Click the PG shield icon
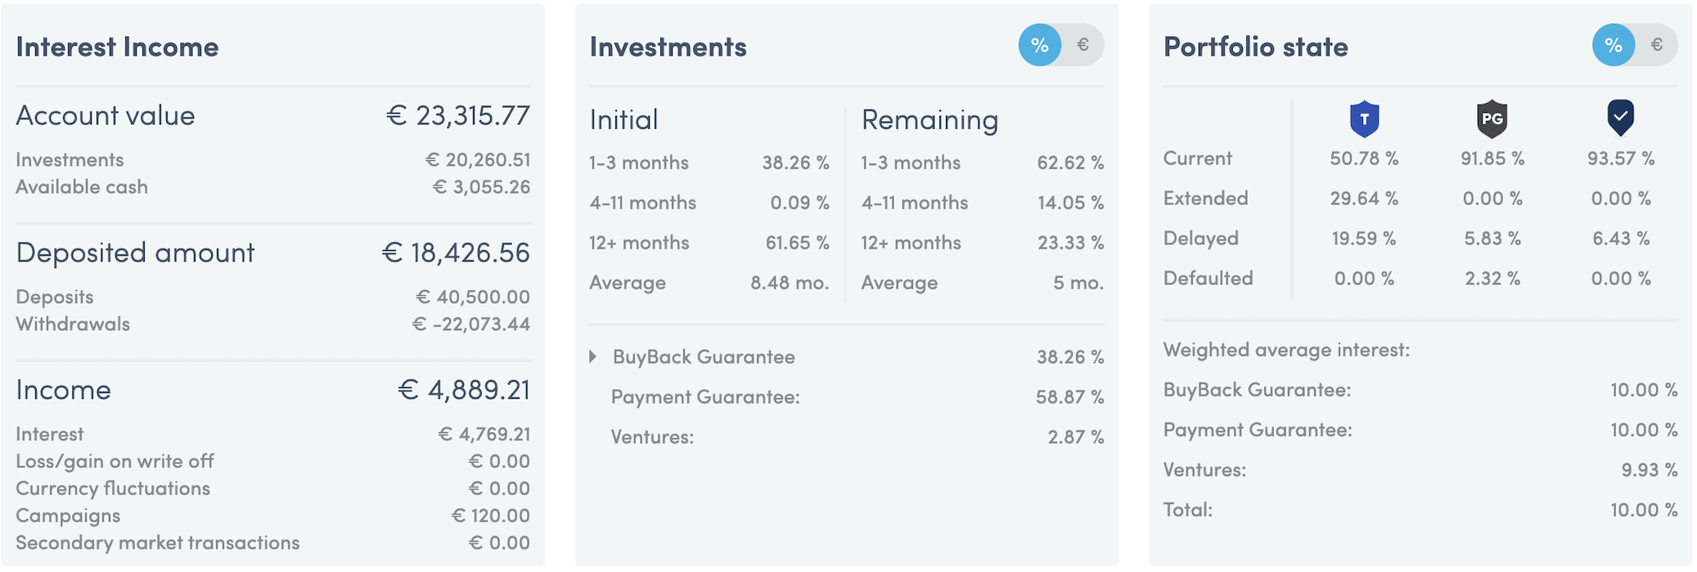Viewport: 1697px width, 572px height. [x=1492, y=119]
